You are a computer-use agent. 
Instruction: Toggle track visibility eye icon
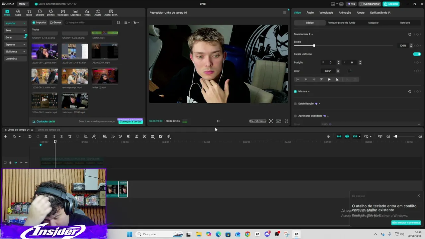click(x=16, y=163)
